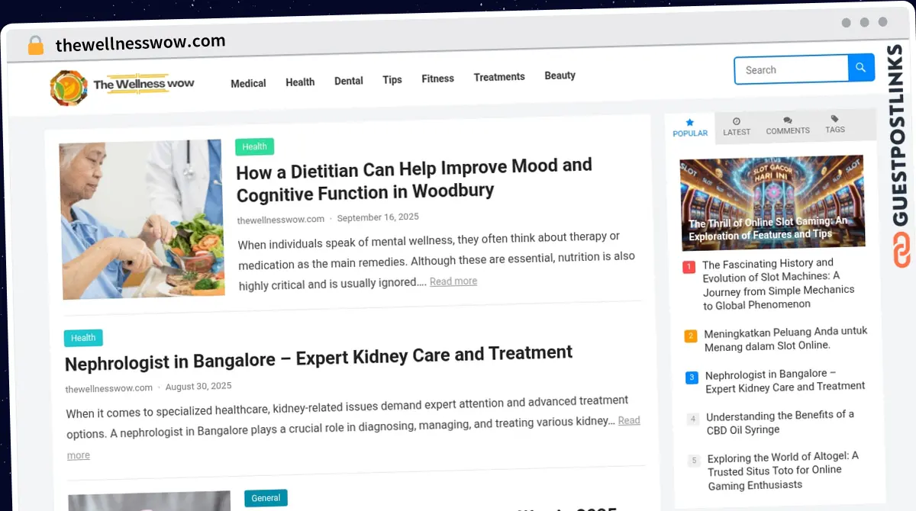Switch to the Comments tab
The width and height of the screenshot is (916, 511).
[788, 126]
